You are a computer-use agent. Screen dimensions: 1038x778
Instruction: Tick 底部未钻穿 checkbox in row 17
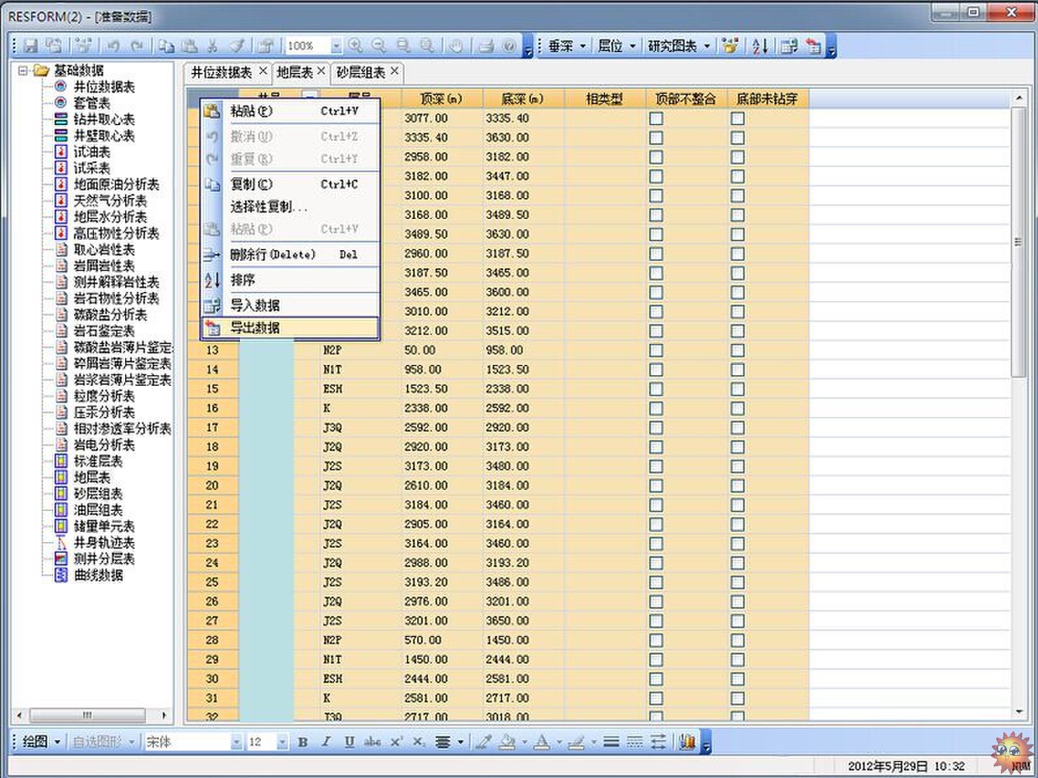[737, 427]
